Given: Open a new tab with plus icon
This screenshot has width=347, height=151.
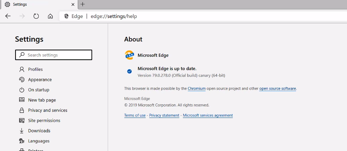Looking at the screenshot, I should tap(82, 4).
